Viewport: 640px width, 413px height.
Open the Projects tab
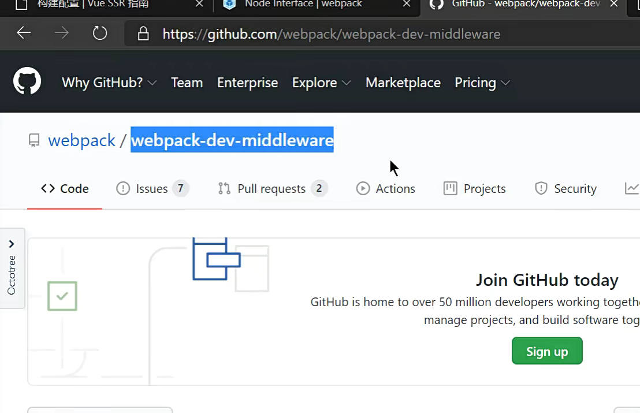coord(475,189)
